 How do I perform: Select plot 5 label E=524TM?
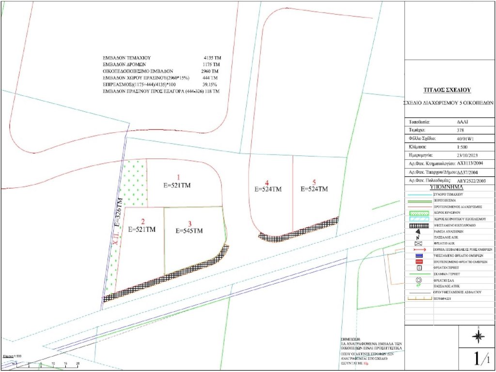pos(314,189)
